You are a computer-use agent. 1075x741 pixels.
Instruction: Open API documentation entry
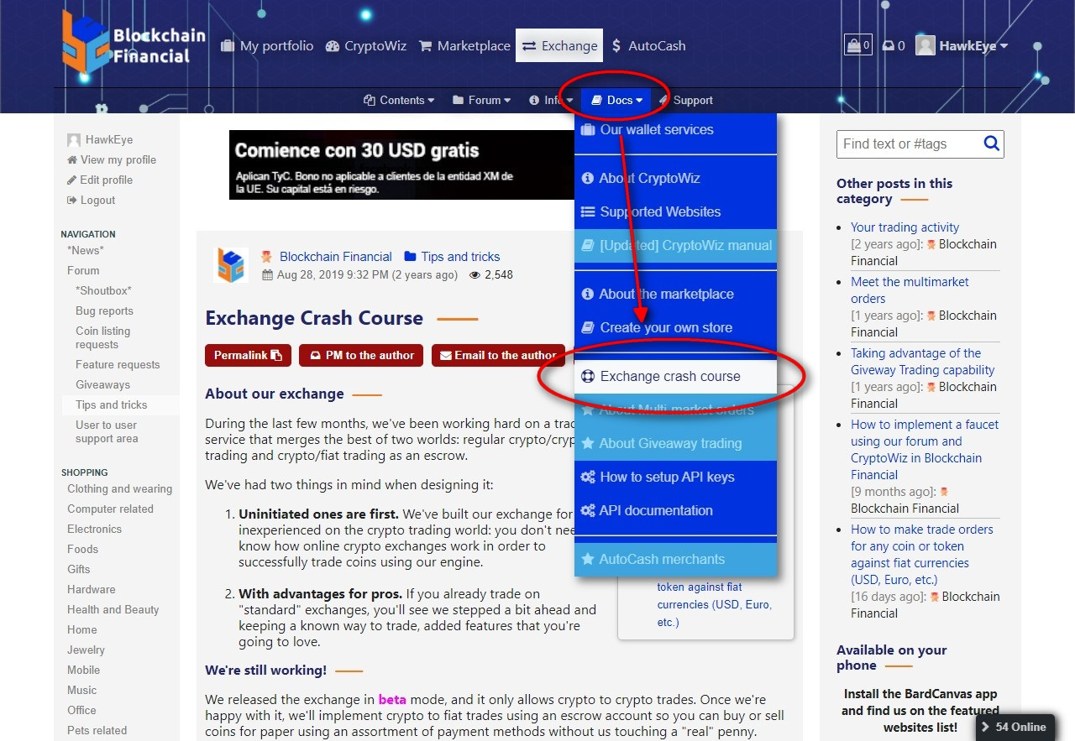click(676, 511)
